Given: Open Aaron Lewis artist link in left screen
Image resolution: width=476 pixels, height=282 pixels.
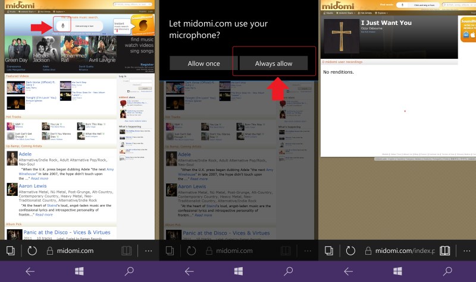Looking at the screenshot, I should pyautogui.click(x=33, y=186).
